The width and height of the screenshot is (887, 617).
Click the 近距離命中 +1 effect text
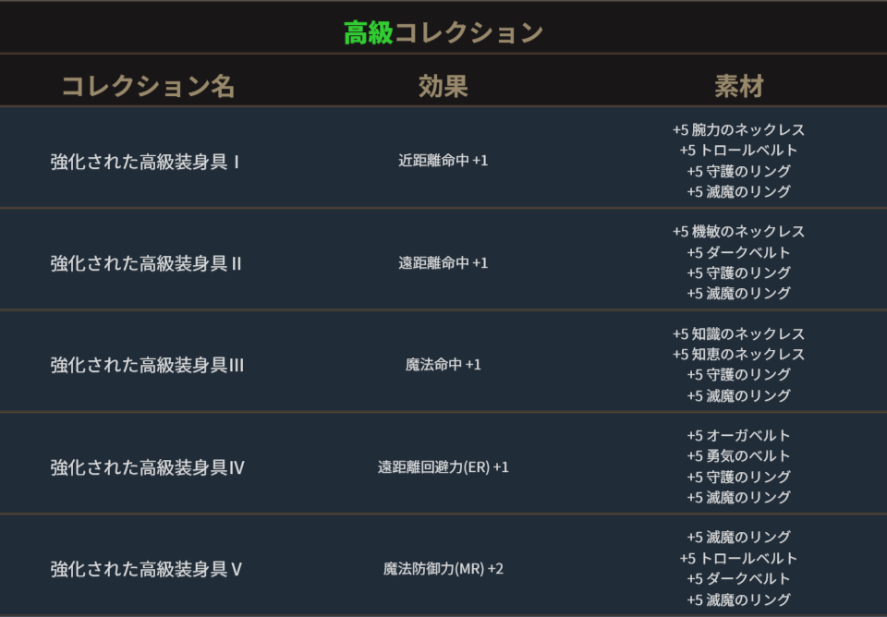point(443,161)
